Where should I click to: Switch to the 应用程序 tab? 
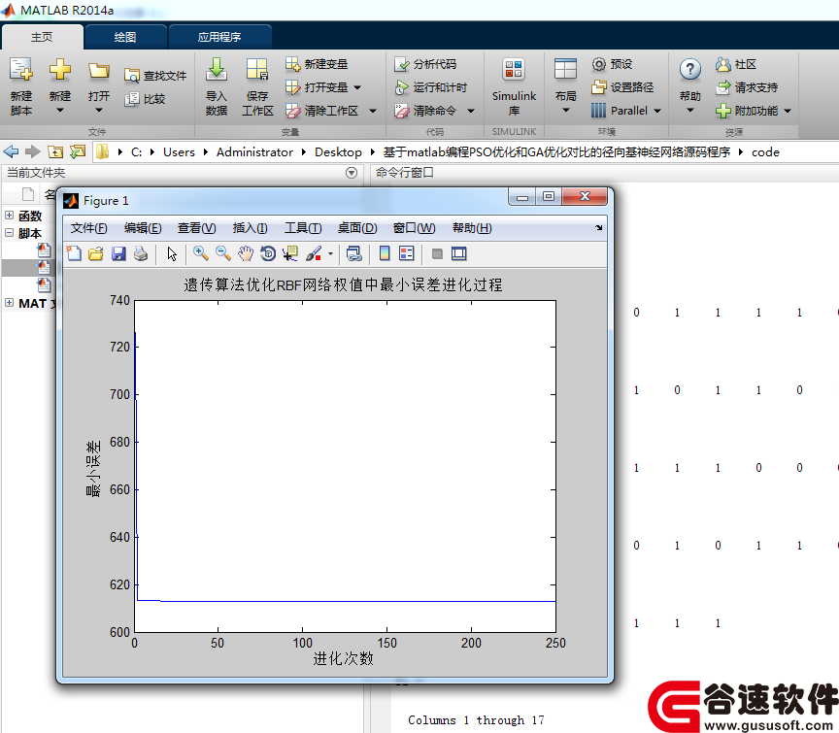coord(219,37)
